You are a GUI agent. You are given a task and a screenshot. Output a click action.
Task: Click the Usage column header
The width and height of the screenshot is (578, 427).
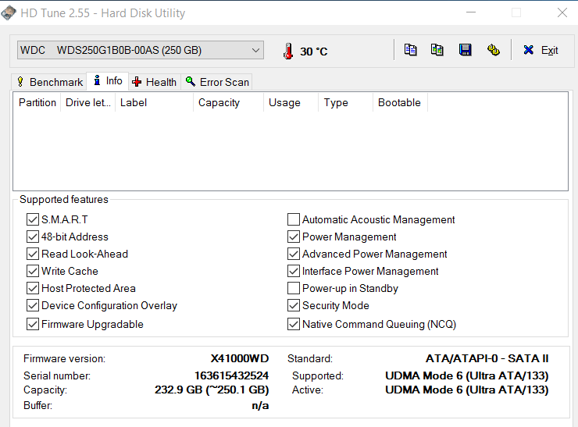tap(291, 102)
